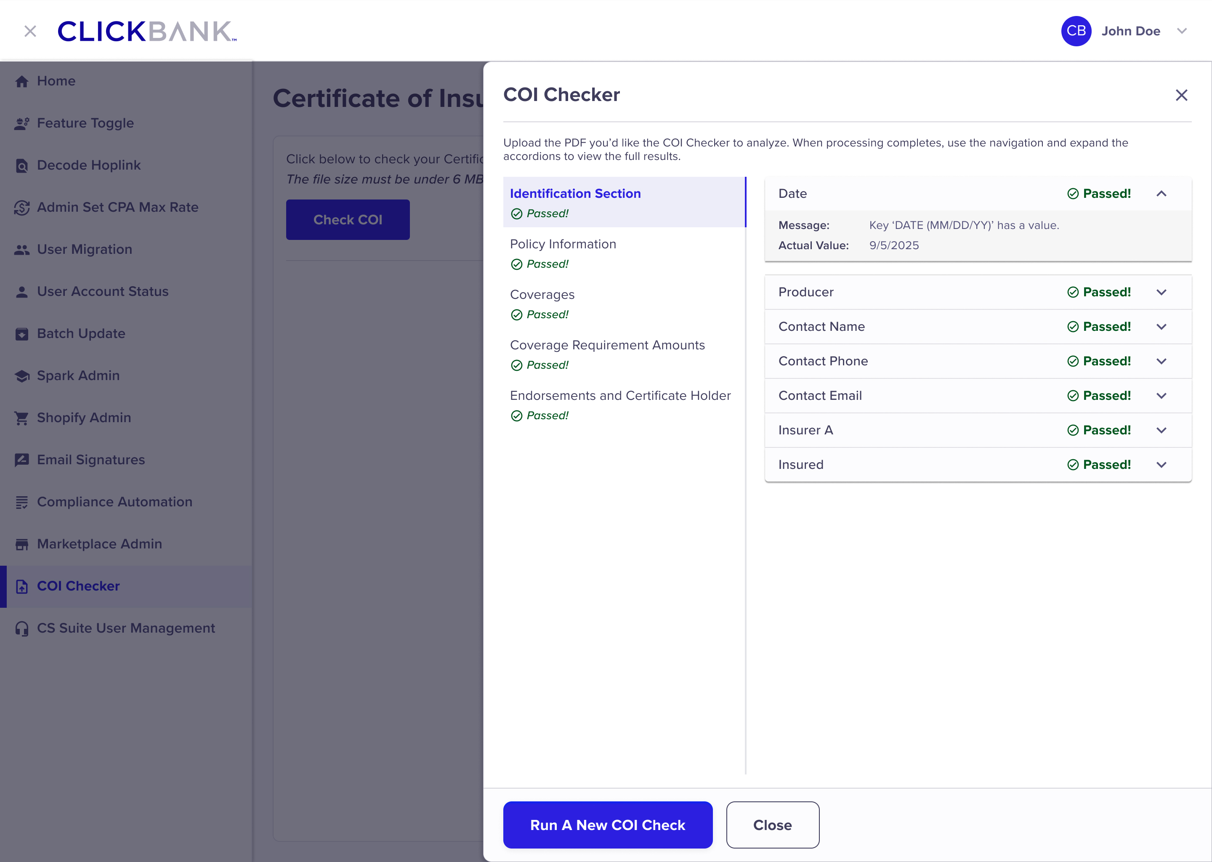Image resolution: width=1212 pixels, height=862 pixels.
Task: Click the Spark Admin graduation cap icon
Action: coord(21,376)
